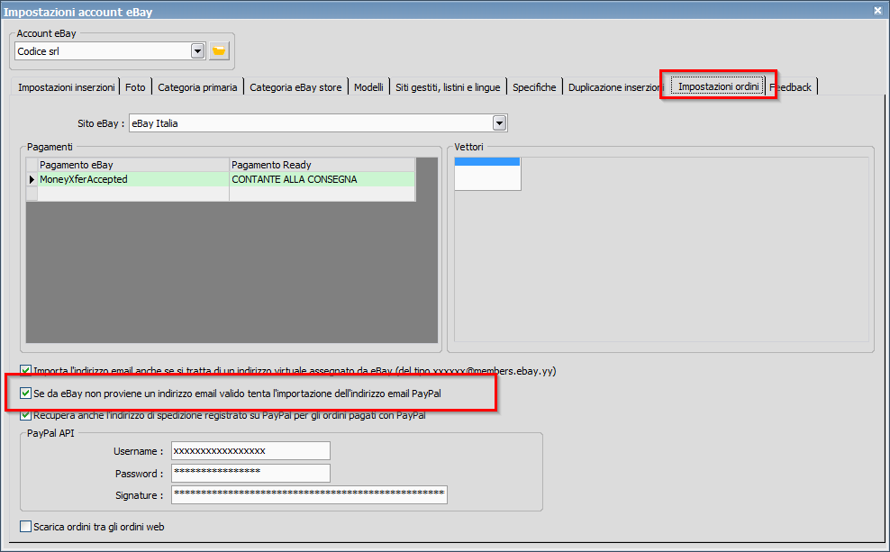Screen dimensions: 890x552
Task: Click the empty new row under MoneyXferAccepted
Action: (x=221, y=194)
